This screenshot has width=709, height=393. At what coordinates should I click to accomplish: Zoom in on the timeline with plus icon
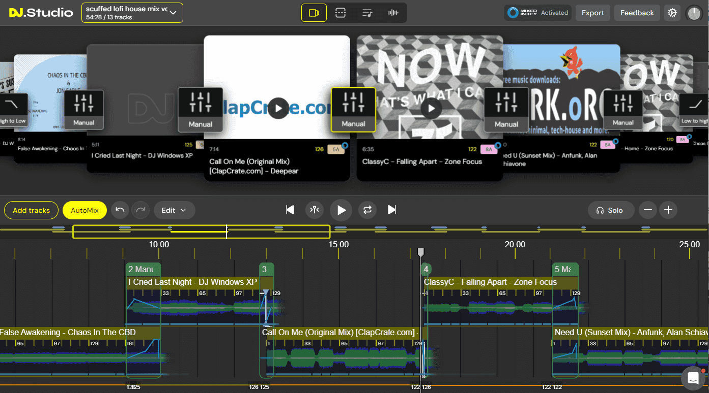pos(668,210)
